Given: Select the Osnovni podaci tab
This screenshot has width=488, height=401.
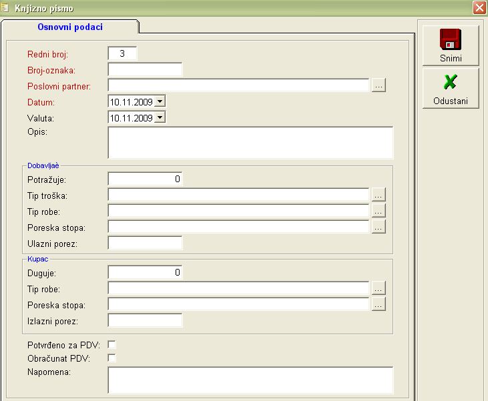Looking at the screenshot, I should point(70,27).
